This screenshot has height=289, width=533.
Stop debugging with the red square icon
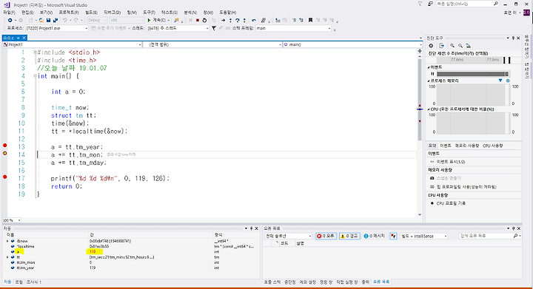point(198,21)
